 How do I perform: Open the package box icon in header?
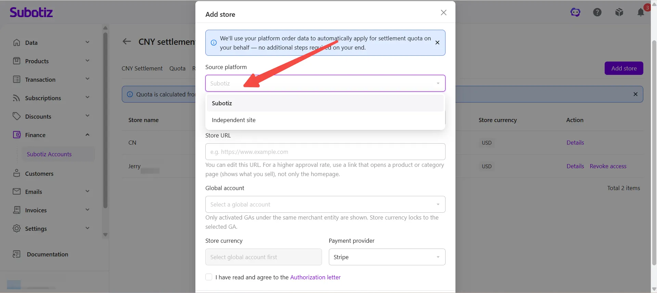pos(619,12)
